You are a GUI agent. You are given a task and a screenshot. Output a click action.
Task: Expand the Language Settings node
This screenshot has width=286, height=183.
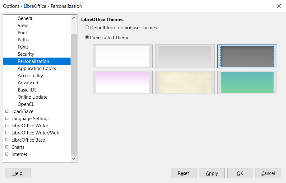point(7,118)
